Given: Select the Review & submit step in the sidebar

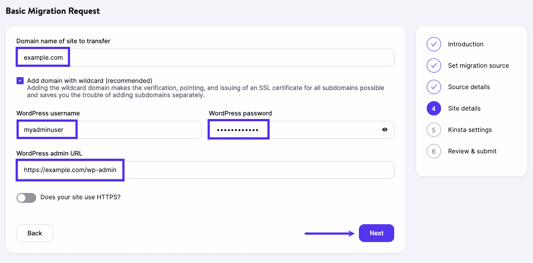Looking at the screenshot, I should (472, 151).
